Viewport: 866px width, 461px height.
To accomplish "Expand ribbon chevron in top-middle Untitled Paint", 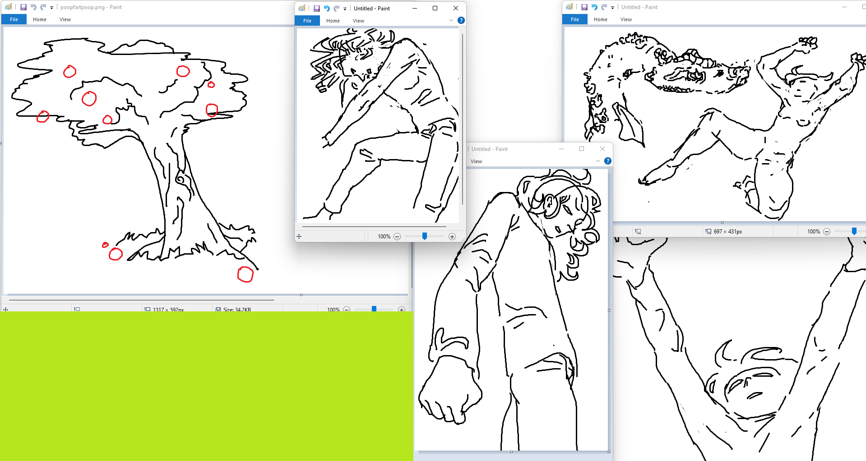I will click(451, 20).
